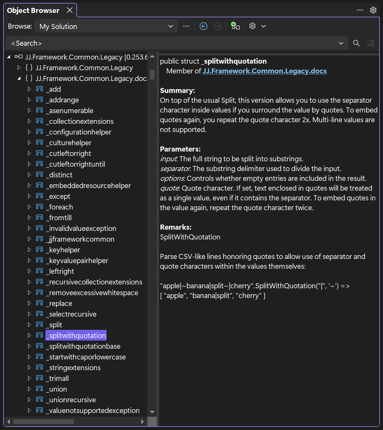Select _cutleftorright in the tree
Image resolution: width=383 pixels, height=430 pixels.
(x=68, y=153)
